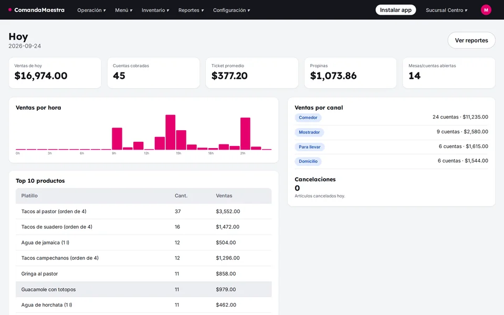
Task: Select the Gringa al pastor row
Action: click(x=144, y=274)
